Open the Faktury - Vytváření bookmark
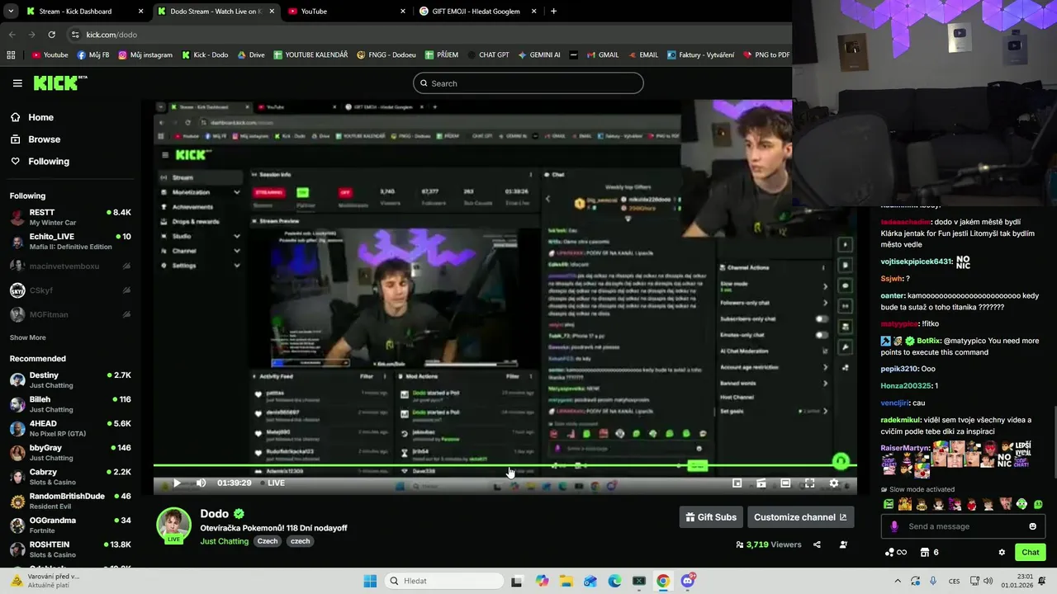The width and height of the screenshot is (1057, 594). 699,54
